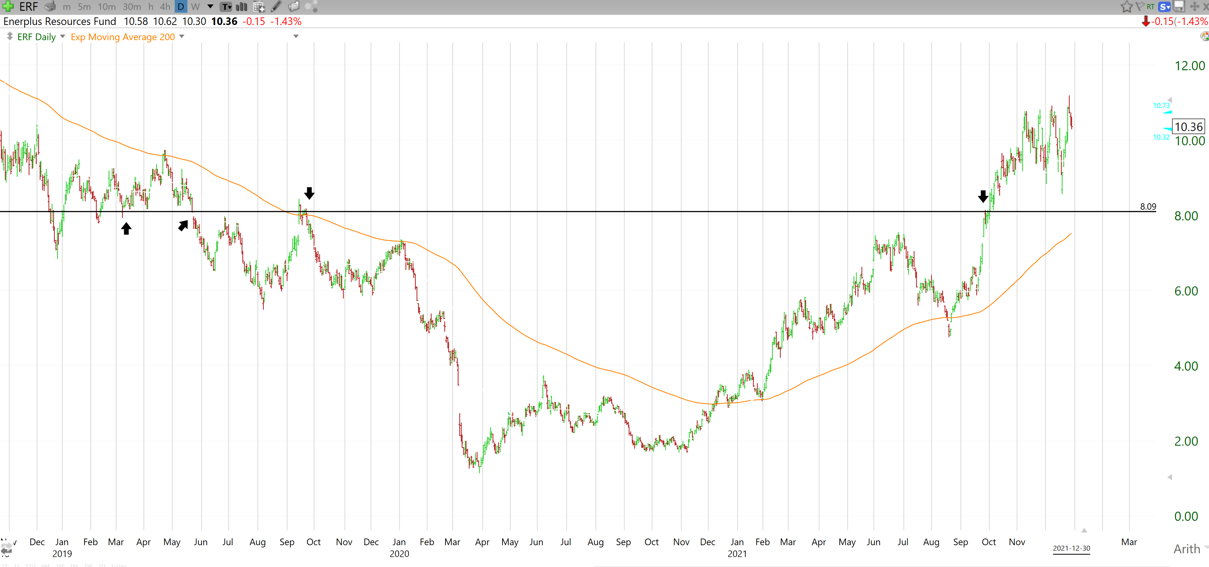The image size is (1209, 567).
Task: Click the 12.00 price axis label
Action: [x=1189, y=65]
